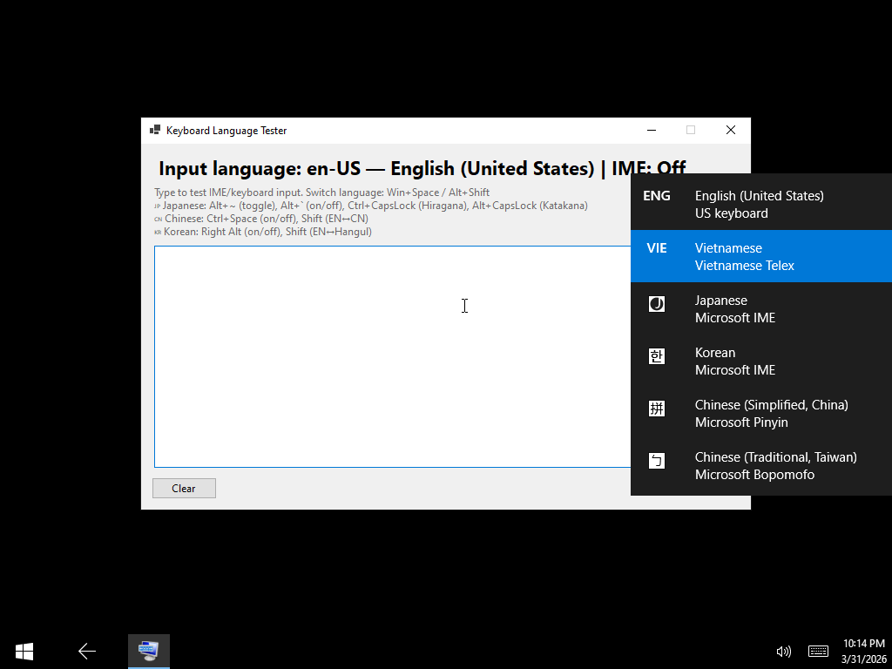The width and height of the screenshot is (892, 669).
Task: Open the Start menu
Action: 24,651
